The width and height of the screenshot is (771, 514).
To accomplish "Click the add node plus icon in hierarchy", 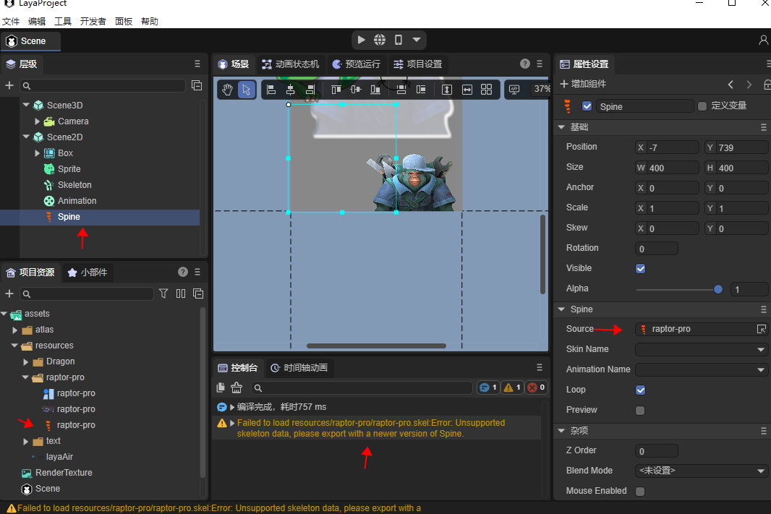I will pyautogui.click(x=9, y=85).
